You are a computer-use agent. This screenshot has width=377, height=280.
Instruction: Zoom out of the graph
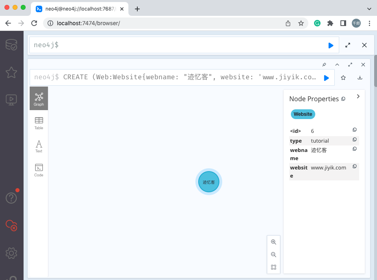[x=274, y=254]
